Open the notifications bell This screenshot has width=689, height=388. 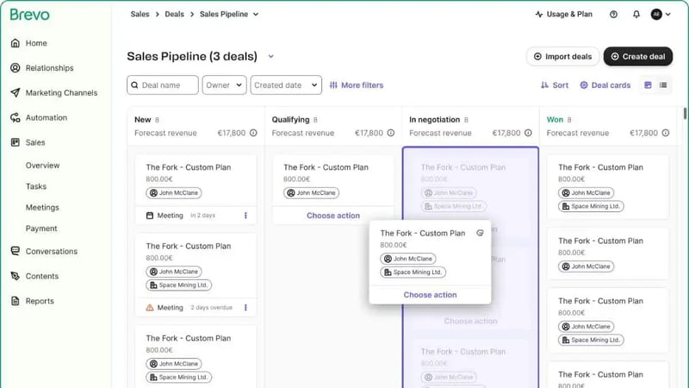tap(636, 15)
